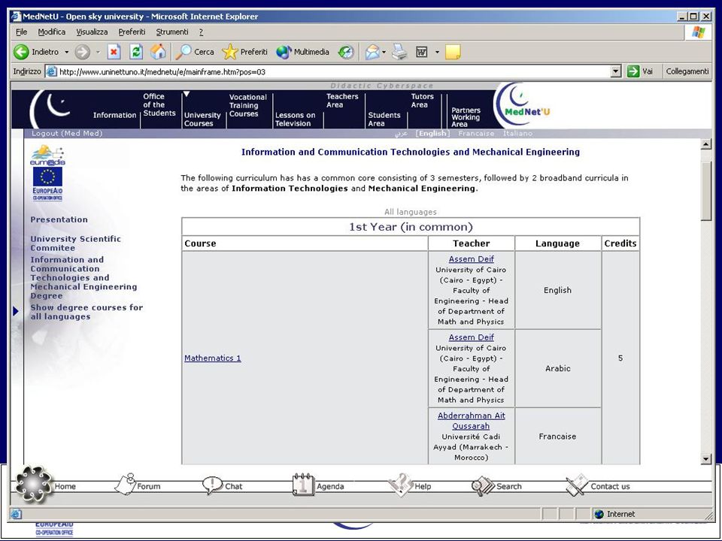Open the File menu
Image resolution: width=722 pixels, height=541 pixels.
click(x=21, y=32)
